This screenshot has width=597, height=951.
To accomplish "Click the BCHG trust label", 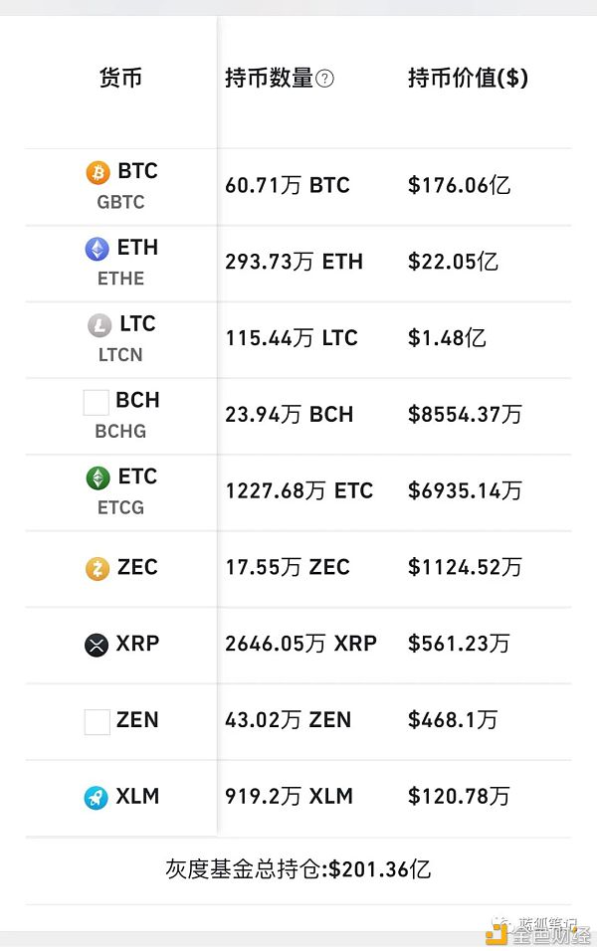I will tap(120, 432).
